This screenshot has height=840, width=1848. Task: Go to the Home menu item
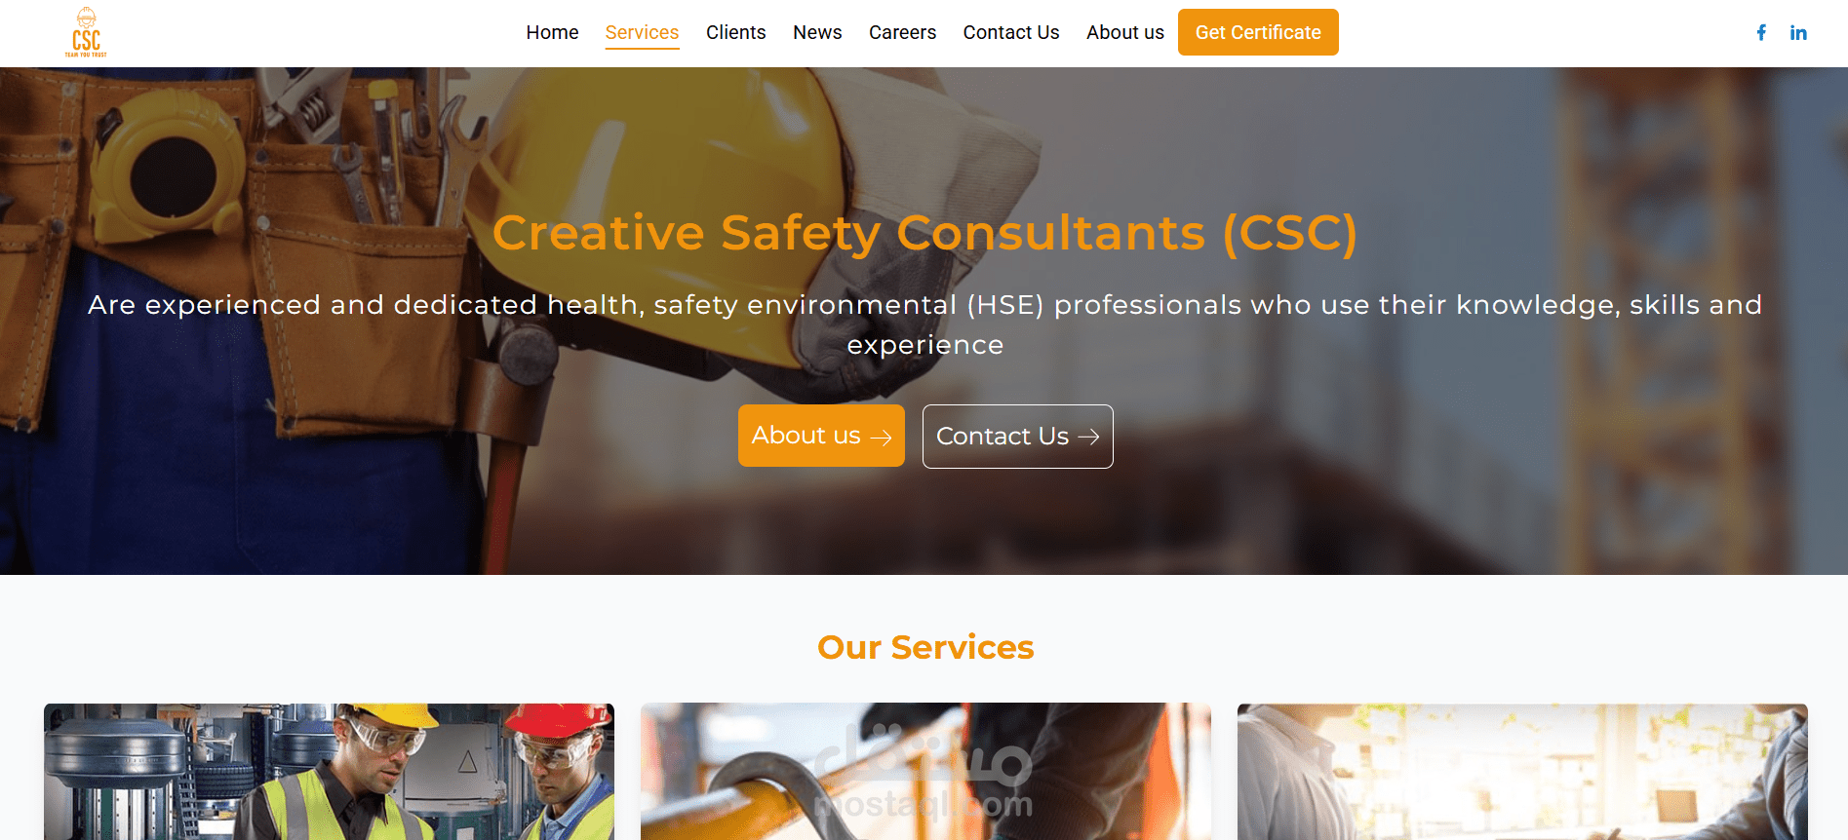point(552,32)
